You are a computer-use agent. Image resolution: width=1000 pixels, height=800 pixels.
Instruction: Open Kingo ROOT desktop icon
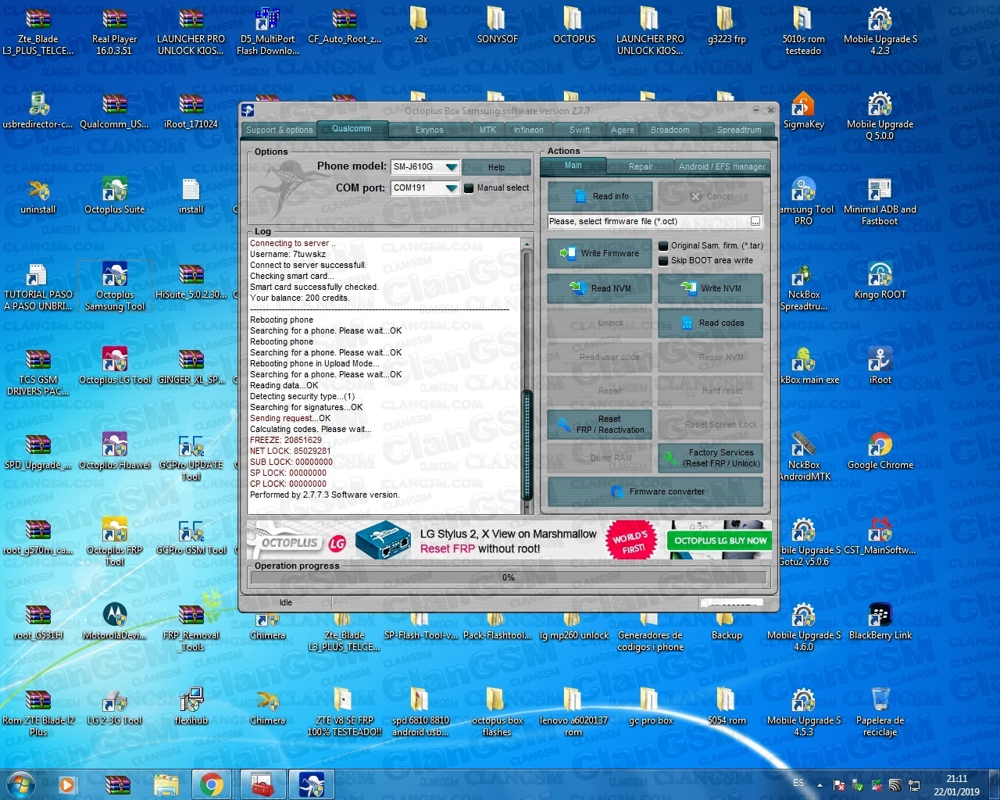tap(880, 280)
